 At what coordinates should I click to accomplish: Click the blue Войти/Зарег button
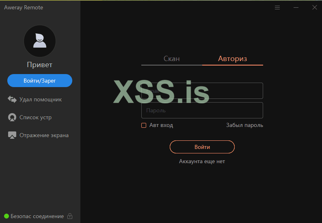(40, 81)
